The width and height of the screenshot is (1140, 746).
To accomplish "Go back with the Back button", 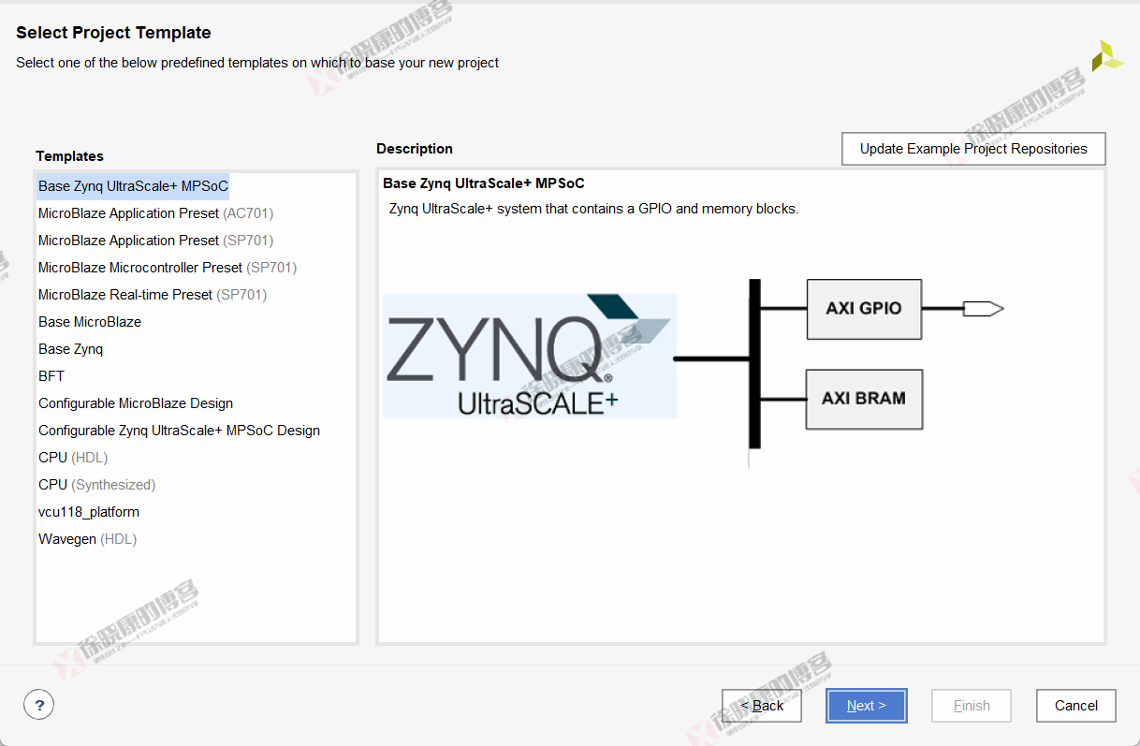I will (x=762, y=706).
